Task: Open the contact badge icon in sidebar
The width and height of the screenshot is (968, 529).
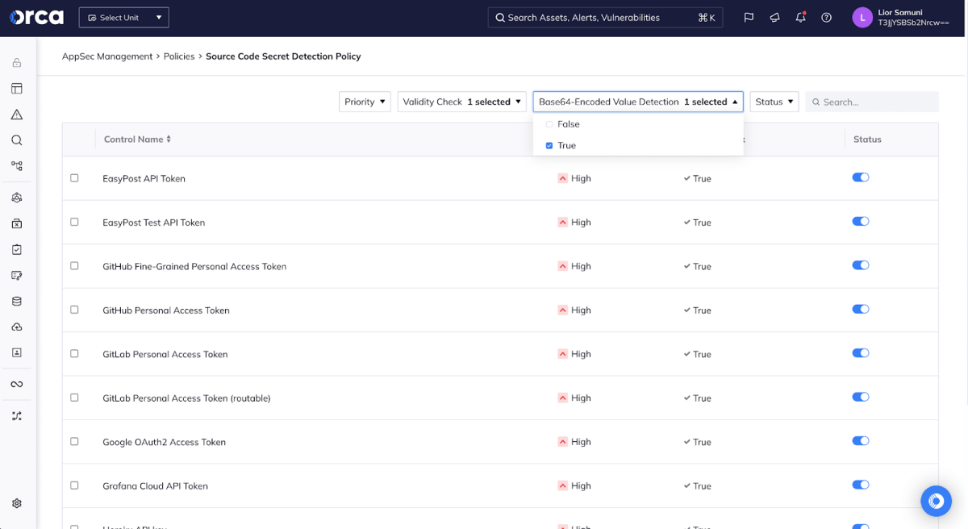Action: [17, 352]
